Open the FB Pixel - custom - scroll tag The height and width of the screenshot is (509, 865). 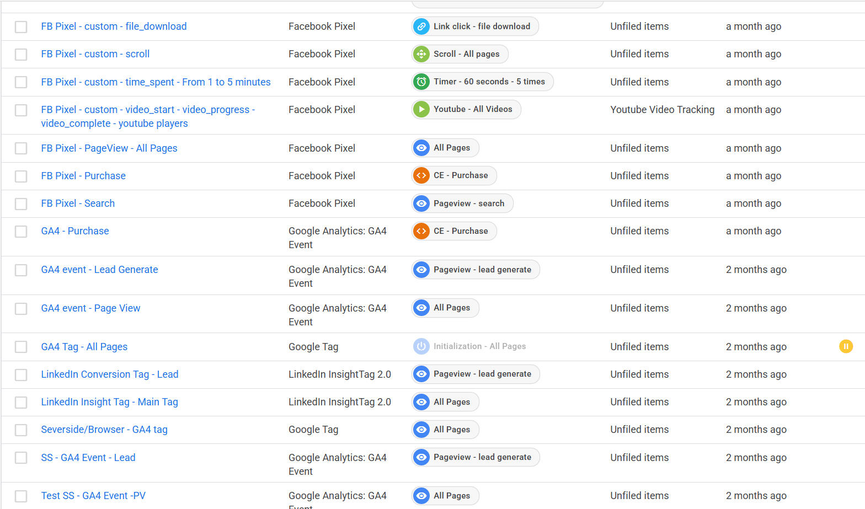[x=95, y=54]
